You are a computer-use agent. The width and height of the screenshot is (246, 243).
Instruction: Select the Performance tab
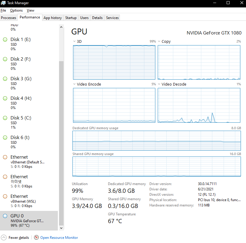point(30,17)
